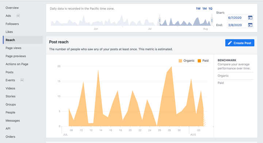The width and height of the screenshot is (263, 143).
Task: Toggle the Paid legend swatch
Action: tap(199, 61)
